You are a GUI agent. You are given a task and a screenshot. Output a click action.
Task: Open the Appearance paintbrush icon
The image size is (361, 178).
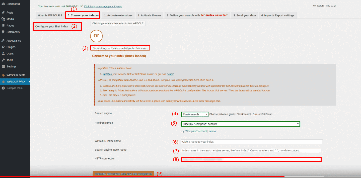[x=3, y=41]
